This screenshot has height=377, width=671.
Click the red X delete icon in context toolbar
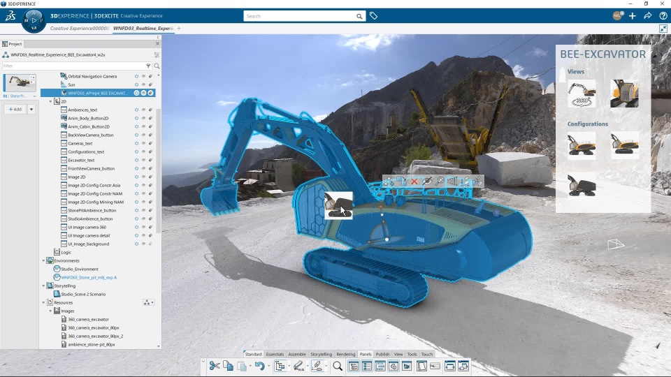(414, 182)
